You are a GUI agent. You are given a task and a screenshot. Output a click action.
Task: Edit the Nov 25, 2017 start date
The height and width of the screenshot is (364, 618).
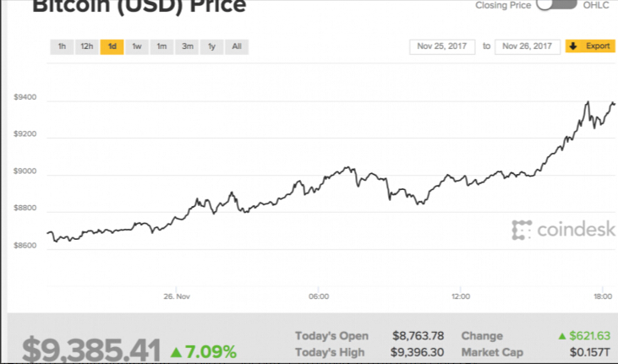pos(442,46)
